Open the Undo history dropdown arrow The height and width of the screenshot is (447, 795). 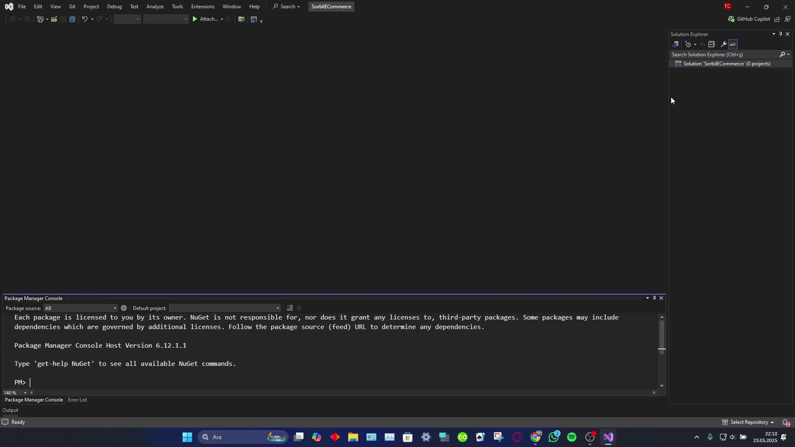(92, 19)
